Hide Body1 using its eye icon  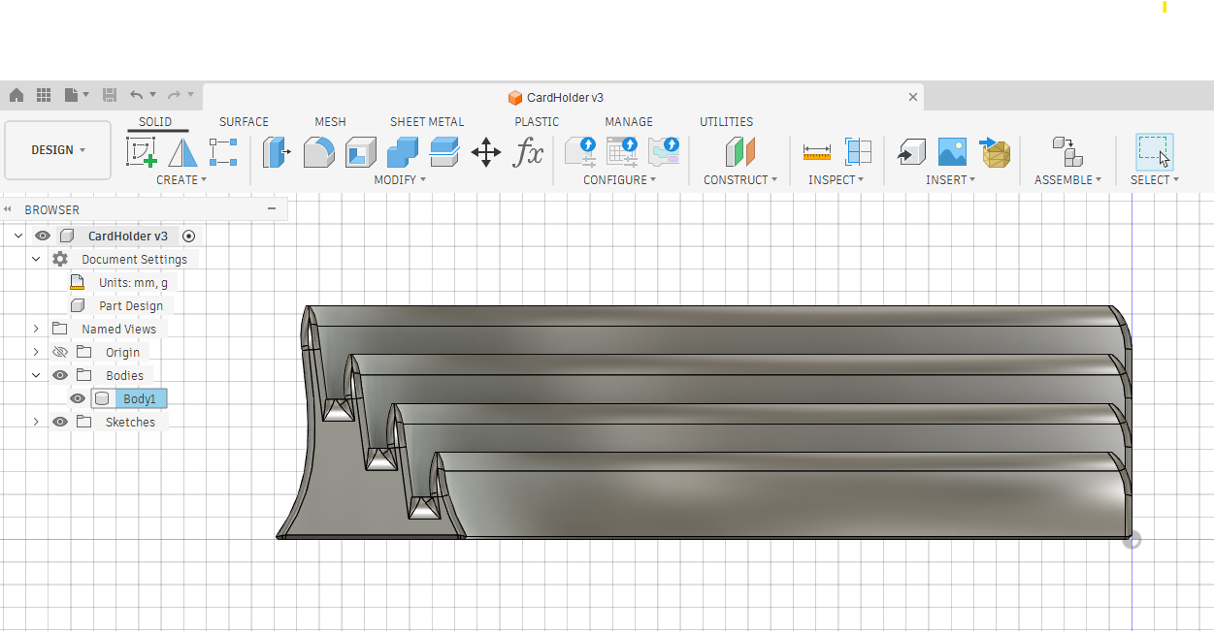coord(78,398)
